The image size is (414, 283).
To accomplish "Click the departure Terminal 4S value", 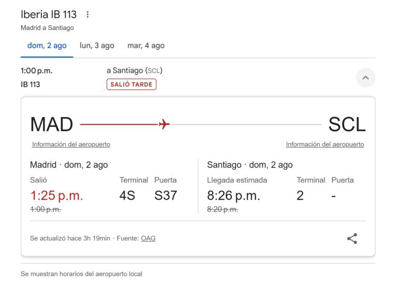I will (127, 196).
